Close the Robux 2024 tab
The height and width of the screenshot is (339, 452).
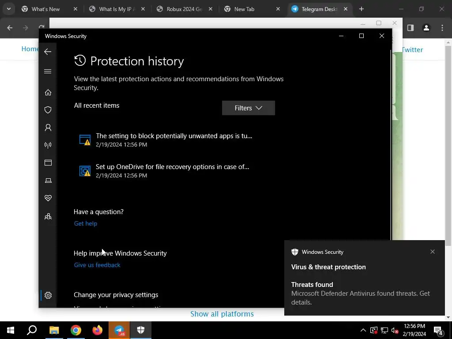(211, 9)
